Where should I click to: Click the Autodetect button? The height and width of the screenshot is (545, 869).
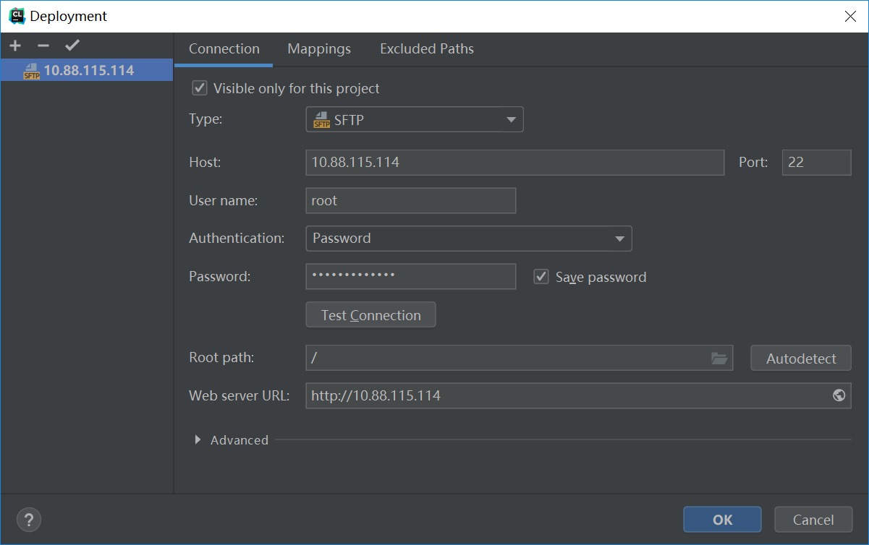pyautogui.click(x=801, y=358)
